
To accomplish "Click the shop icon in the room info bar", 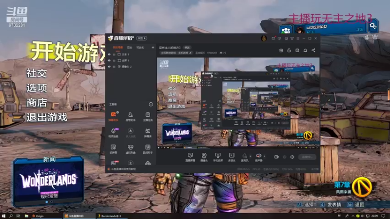I will [281, 51].
